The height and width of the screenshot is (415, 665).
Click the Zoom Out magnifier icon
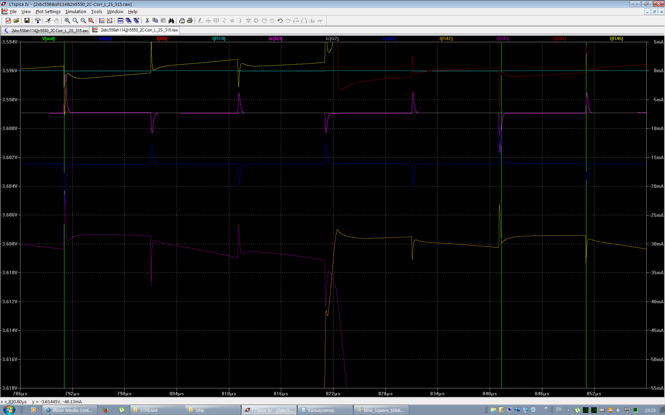[x=83, y=21]
